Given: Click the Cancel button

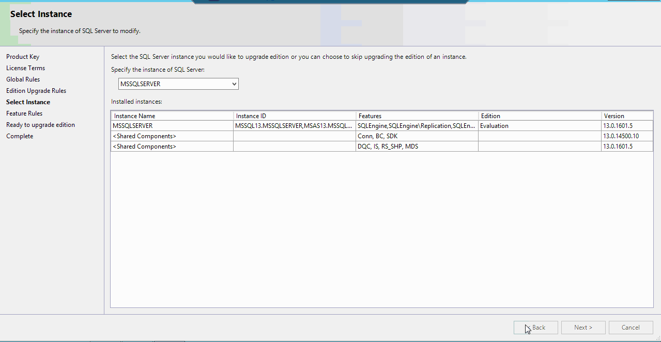Looking at the screenshot, I should tap(631, 328).
